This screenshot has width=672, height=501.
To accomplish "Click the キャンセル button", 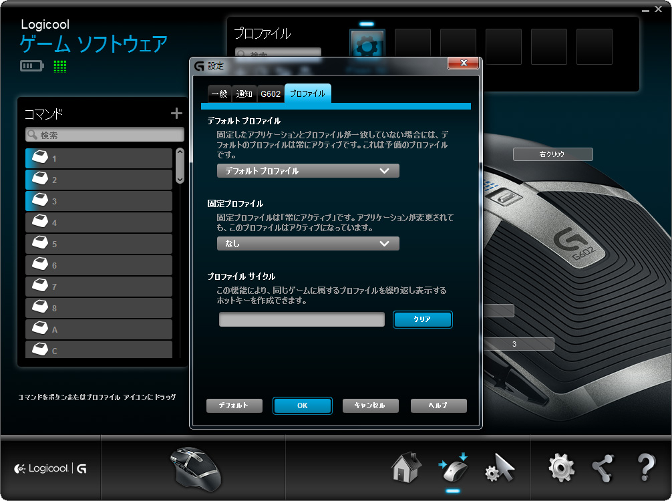I will click(370, 405).
